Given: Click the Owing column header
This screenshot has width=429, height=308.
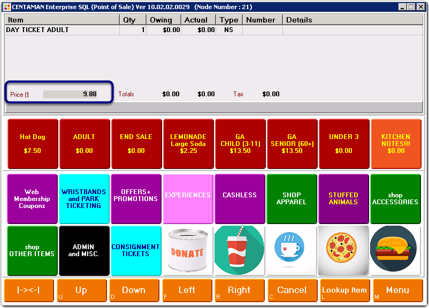Looking at the screenshot, I should (x=164, y=20).
